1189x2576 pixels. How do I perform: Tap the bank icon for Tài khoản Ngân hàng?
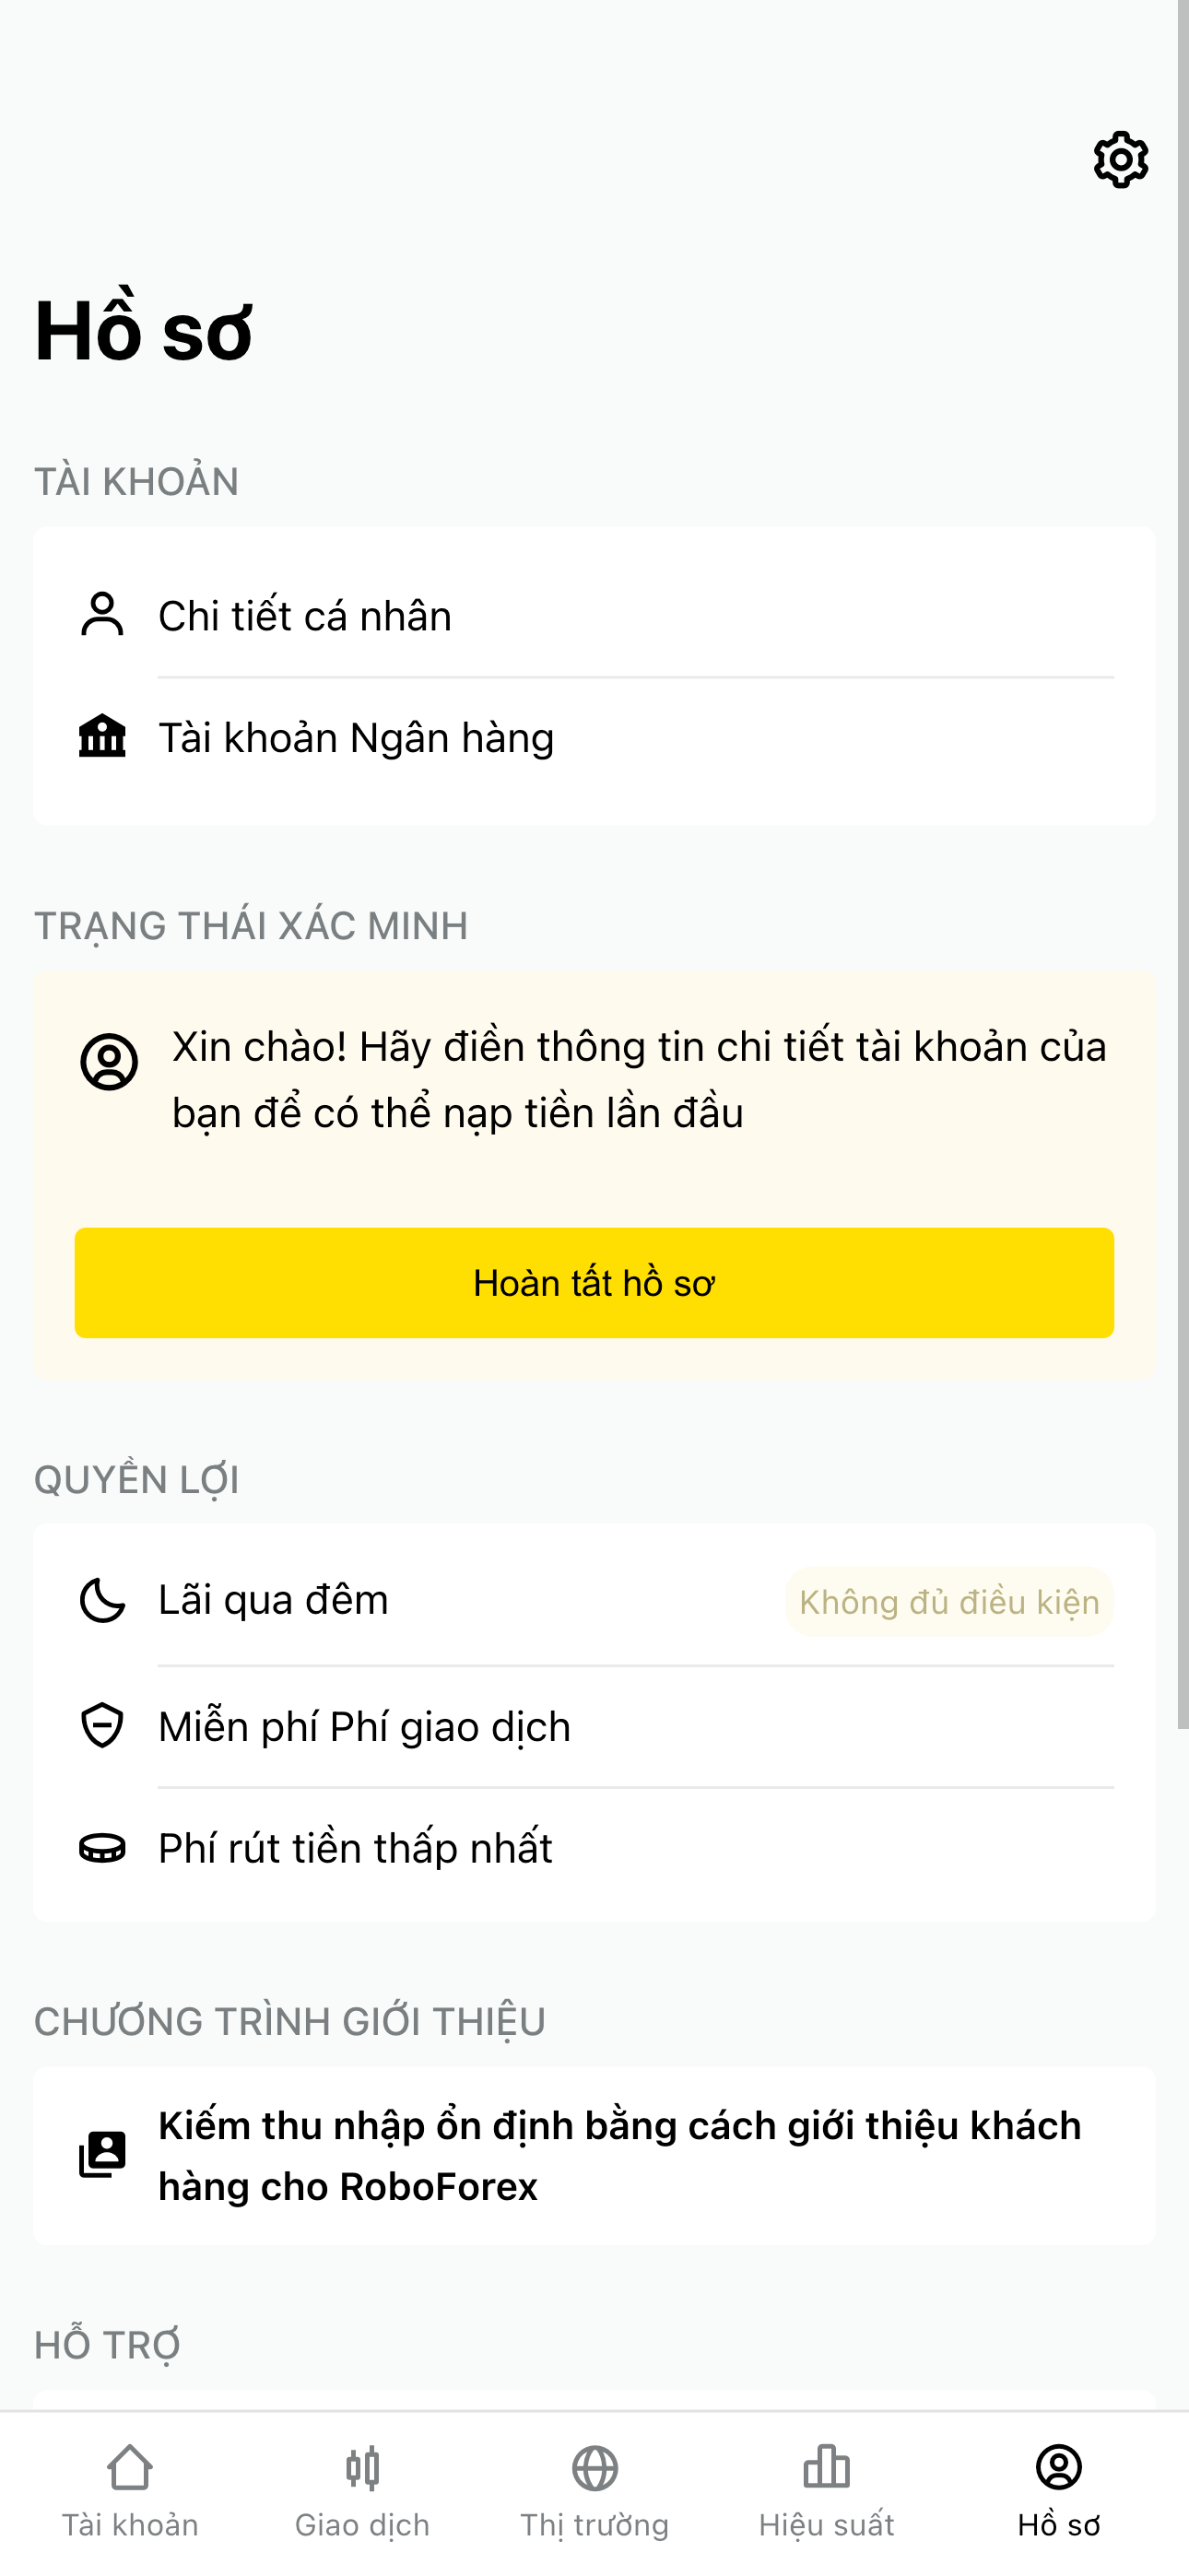(x=102, y=736)
